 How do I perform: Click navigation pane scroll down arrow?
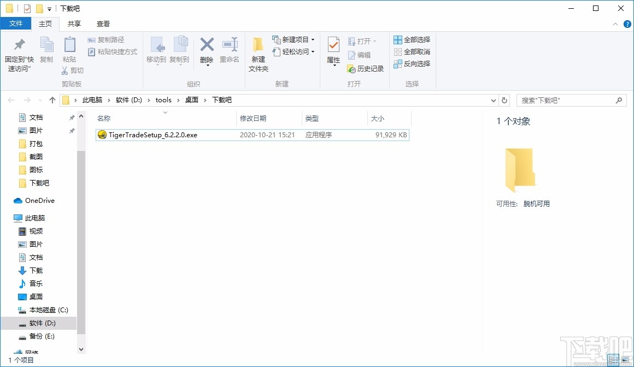coord(81,349)
